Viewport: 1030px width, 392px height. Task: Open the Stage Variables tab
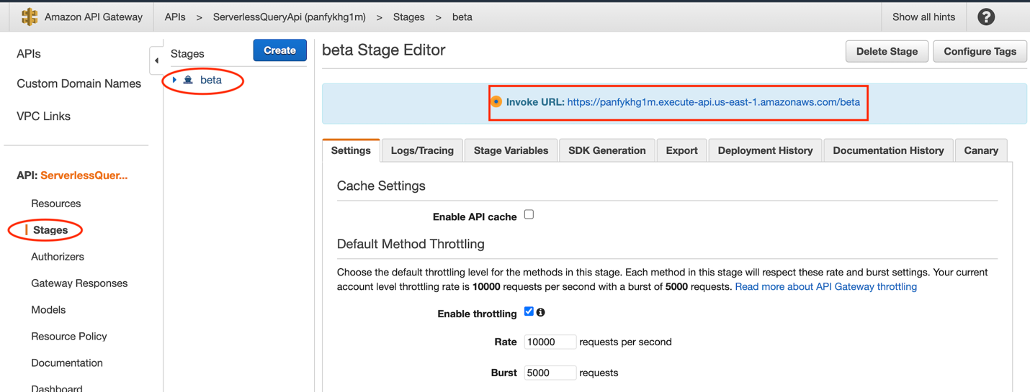(x=511, y=150)
